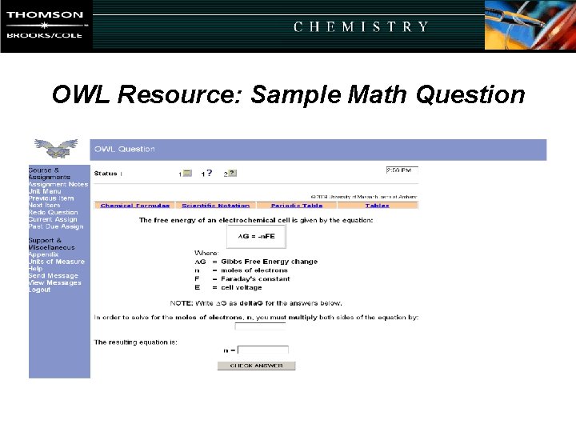
Task: Open Send Message link
Action: tap(54, 275)
